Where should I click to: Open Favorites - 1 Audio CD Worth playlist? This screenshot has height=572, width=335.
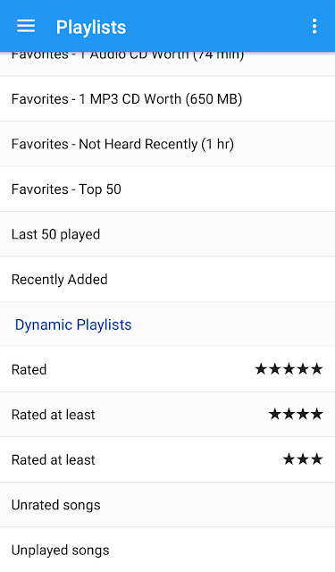(167, 63)
